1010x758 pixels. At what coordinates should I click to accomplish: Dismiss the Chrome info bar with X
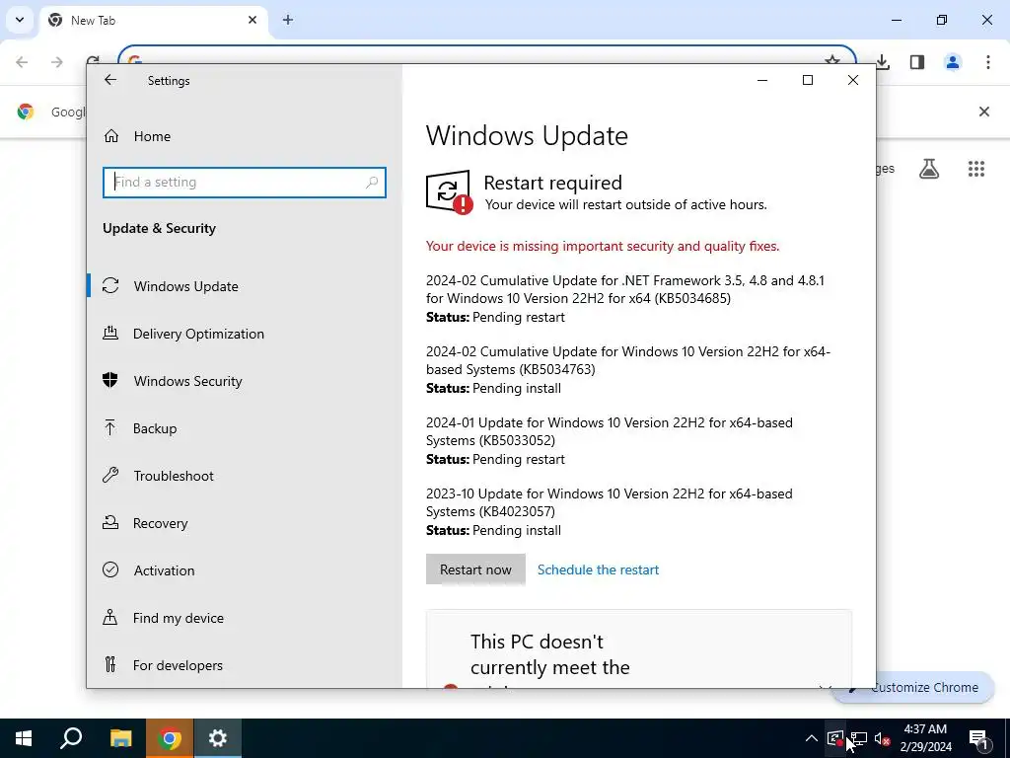tap(984, 112)
